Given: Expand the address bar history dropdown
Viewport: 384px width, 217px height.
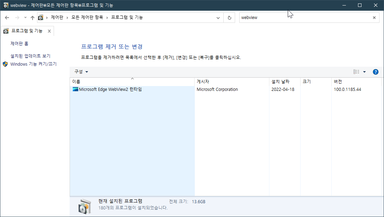Looking at the screenshot, I should pyautogui.click(x=218, y=18).
